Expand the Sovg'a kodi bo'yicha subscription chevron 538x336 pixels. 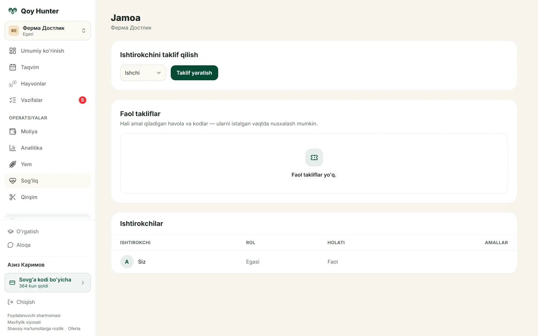click(83, 283)
